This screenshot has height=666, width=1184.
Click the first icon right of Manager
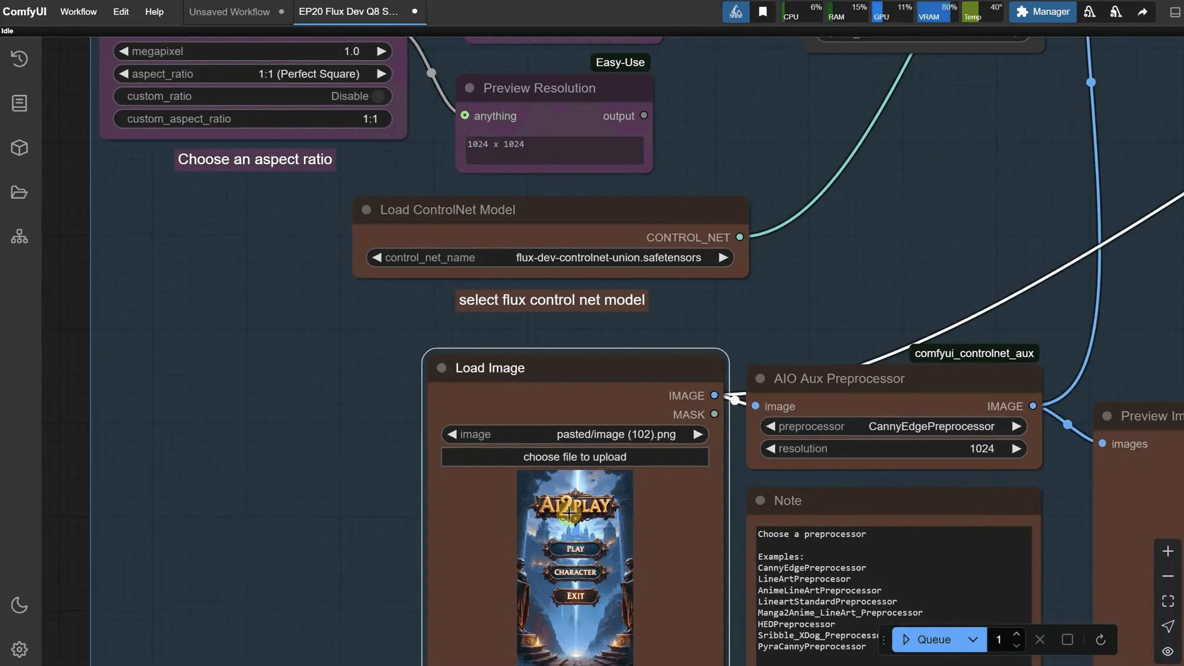tap(1090, 12)
